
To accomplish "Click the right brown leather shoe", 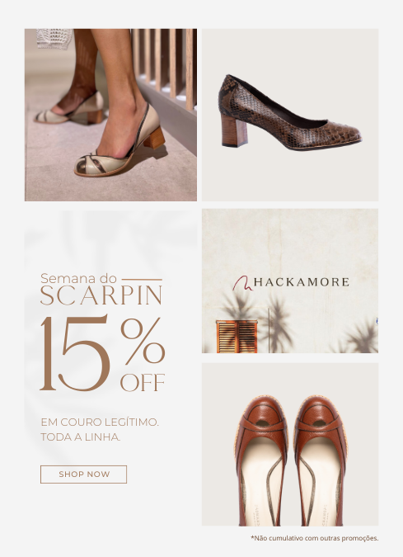I will point(321,460).
